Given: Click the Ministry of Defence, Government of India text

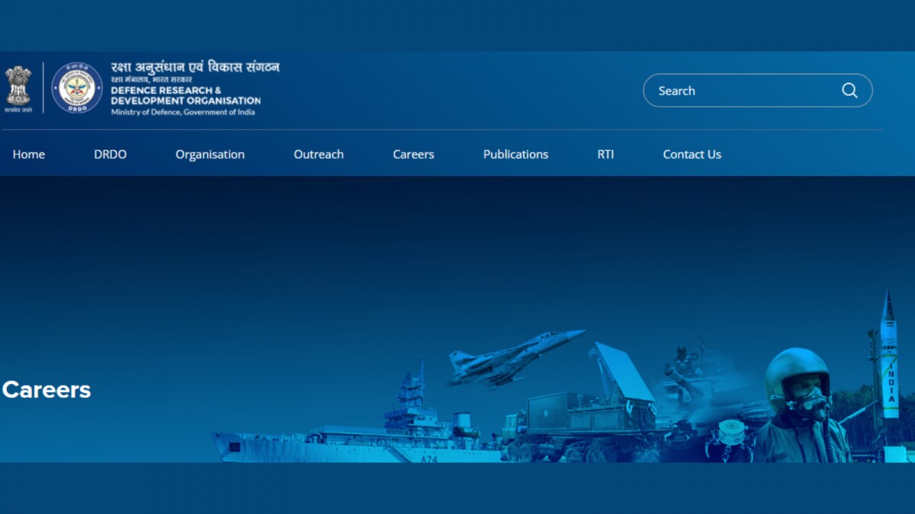Looking at the screenshot, I should click(x=183, y=112).
